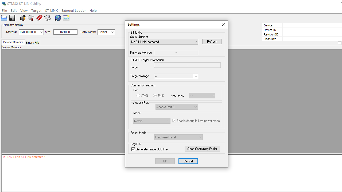Open the Data Width dropdown

112,32
